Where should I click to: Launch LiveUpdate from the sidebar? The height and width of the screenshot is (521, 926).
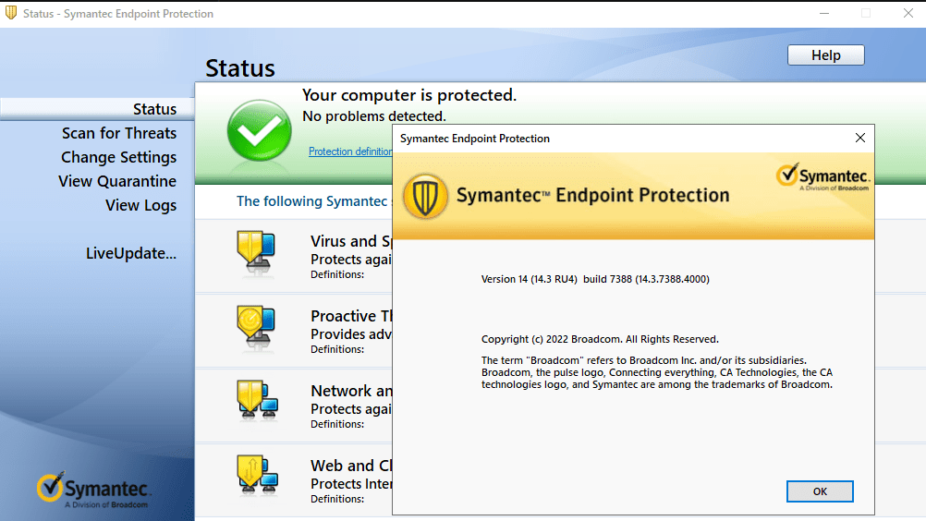[x=131, y=254]
